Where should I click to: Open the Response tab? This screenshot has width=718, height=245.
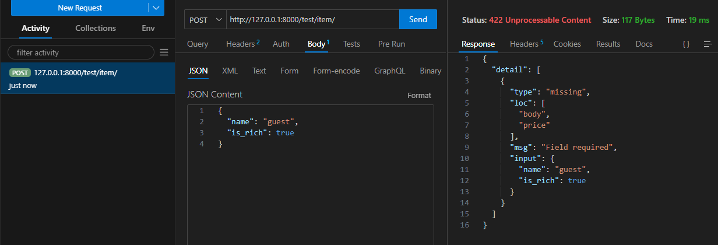pyautogui.click(x=478, y=44)
